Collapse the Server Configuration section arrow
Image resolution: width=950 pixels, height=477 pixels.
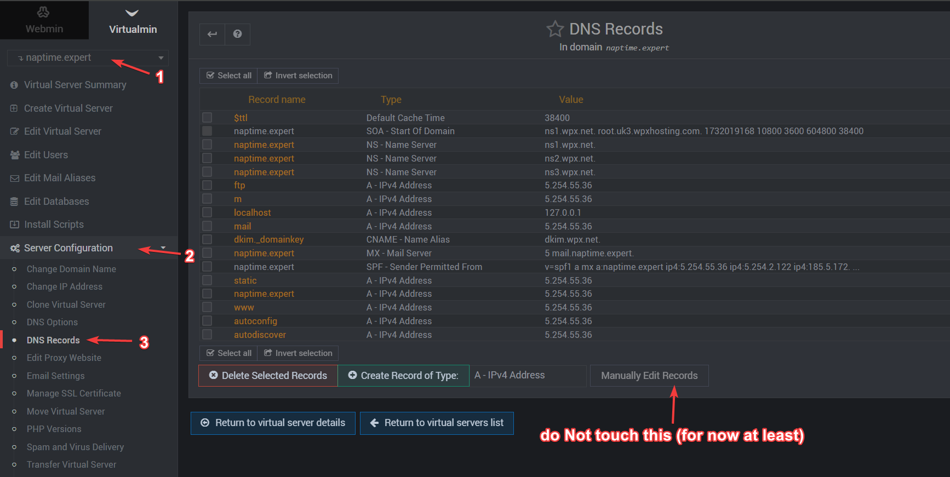click(163, 248)
